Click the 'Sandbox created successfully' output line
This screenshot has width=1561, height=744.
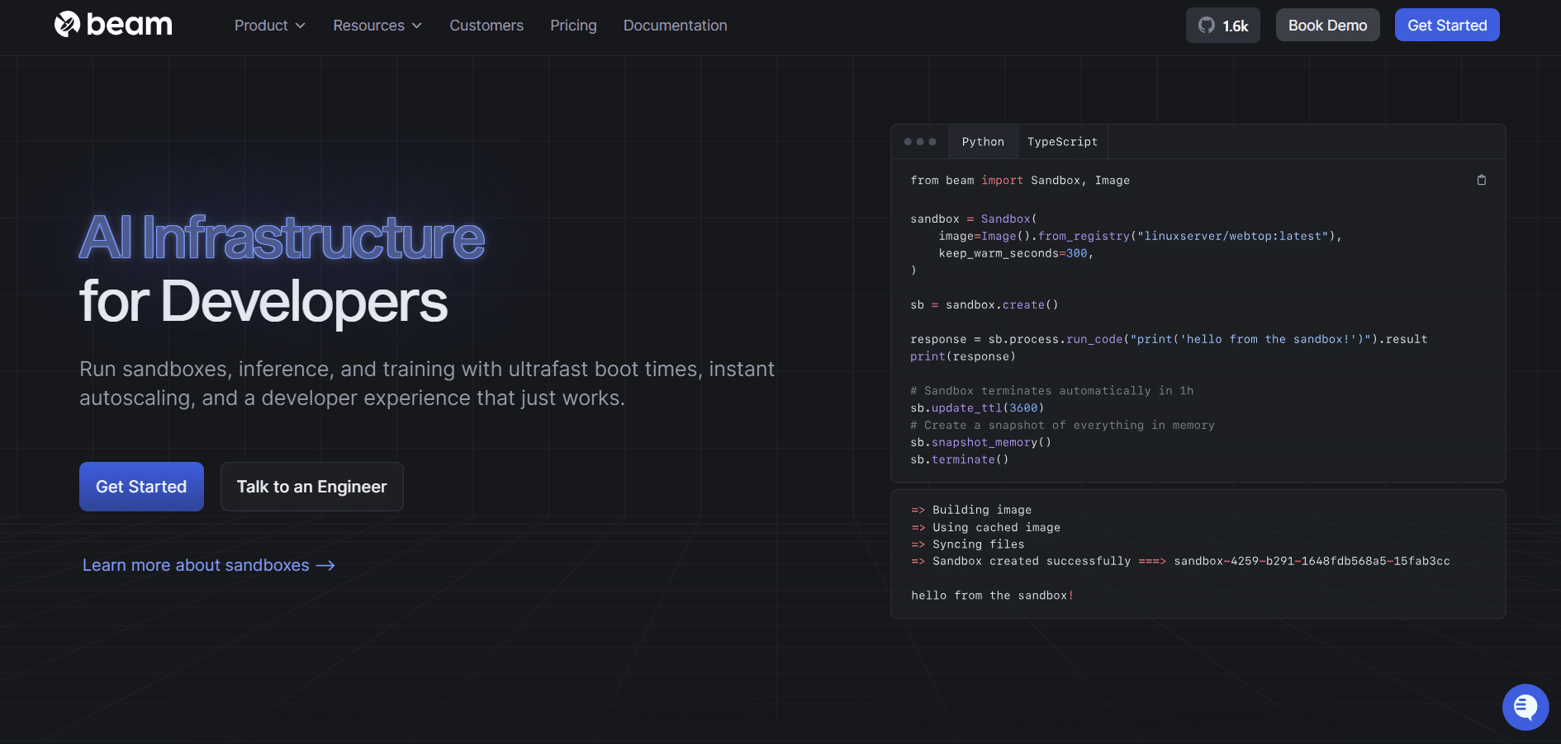pos(1180,562)
